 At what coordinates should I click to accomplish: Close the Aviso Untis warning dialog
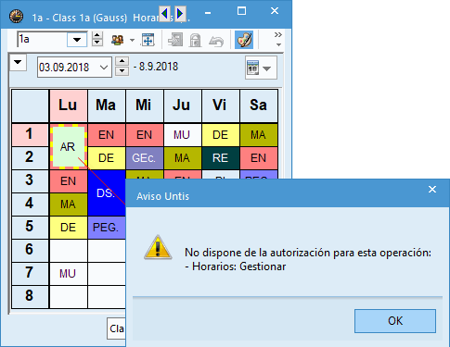(432, 189)
